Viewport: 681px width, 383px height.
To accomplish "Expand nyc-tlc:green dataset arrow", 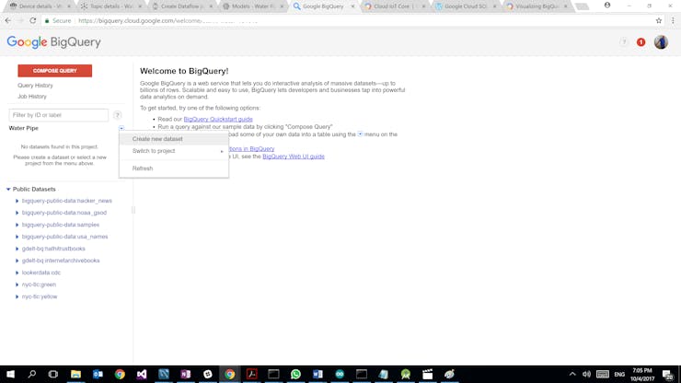I will click(x=17, y=284).
